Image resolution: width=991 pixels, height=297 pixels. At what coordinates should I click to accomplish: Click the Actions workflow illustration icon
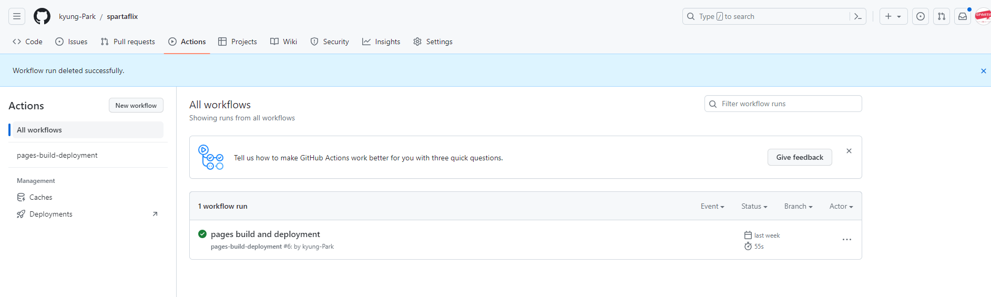click(211, 157)
